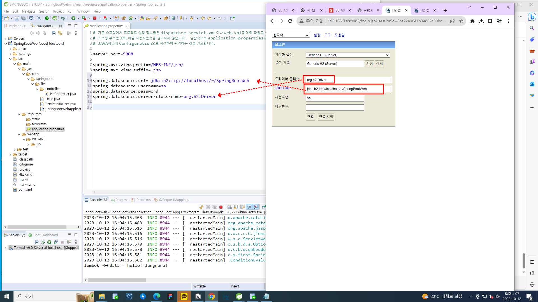538x302 pixels.
Task: Click the green Run button
Action: click(x=73, y=18)
